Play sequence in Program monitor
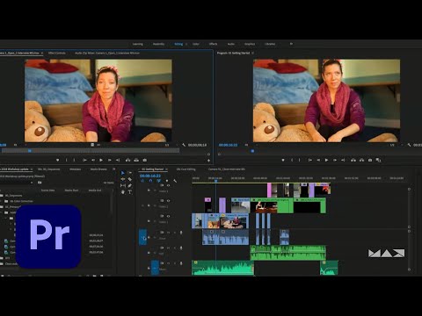 326,160
